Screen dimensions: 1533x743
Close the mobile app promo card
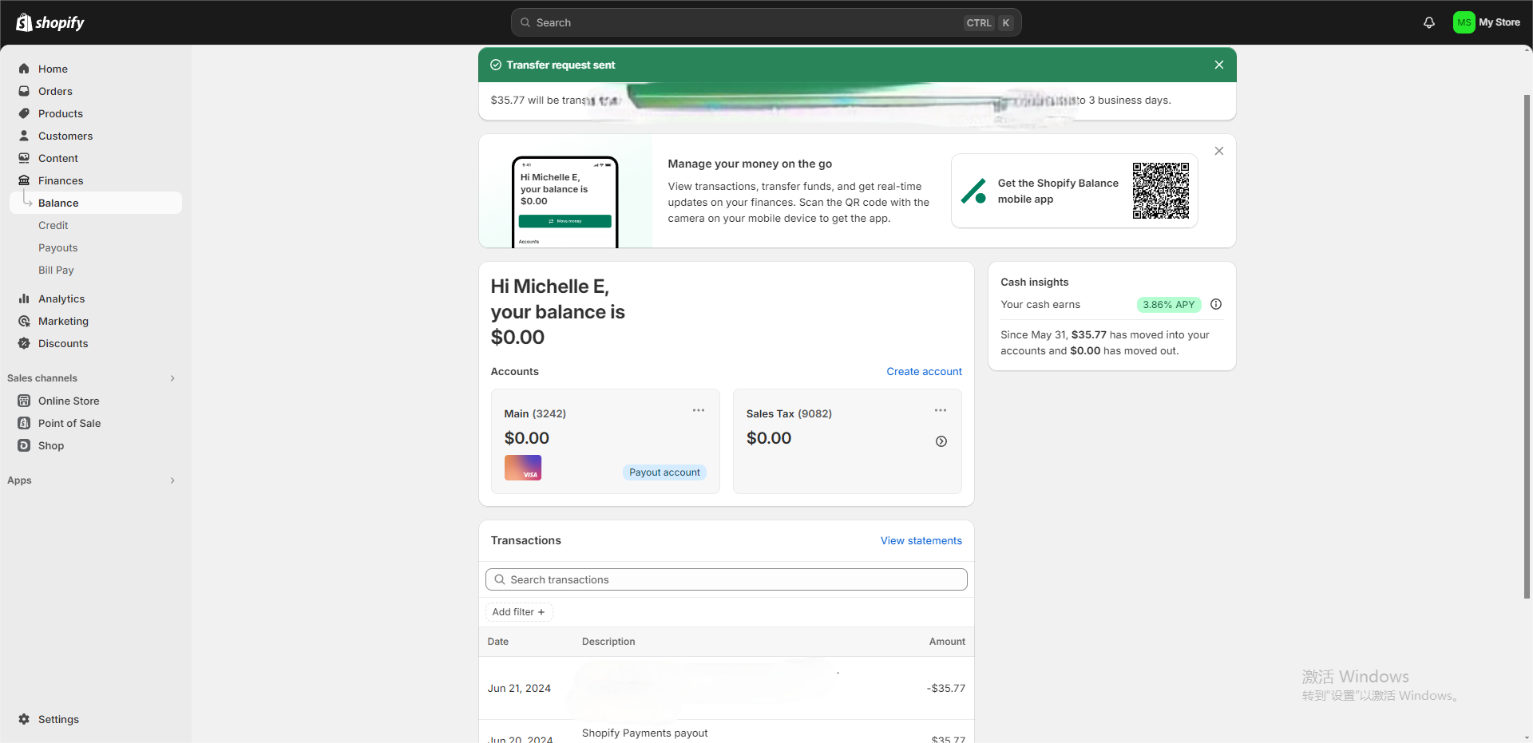click(1219, 151)
